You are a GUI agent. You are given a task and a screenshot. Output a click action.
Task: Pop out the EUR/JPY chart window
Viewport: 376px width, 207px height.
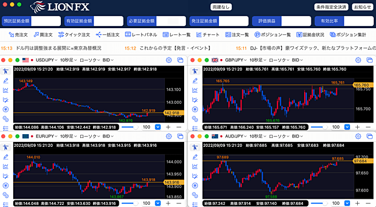tap(180, 136)
